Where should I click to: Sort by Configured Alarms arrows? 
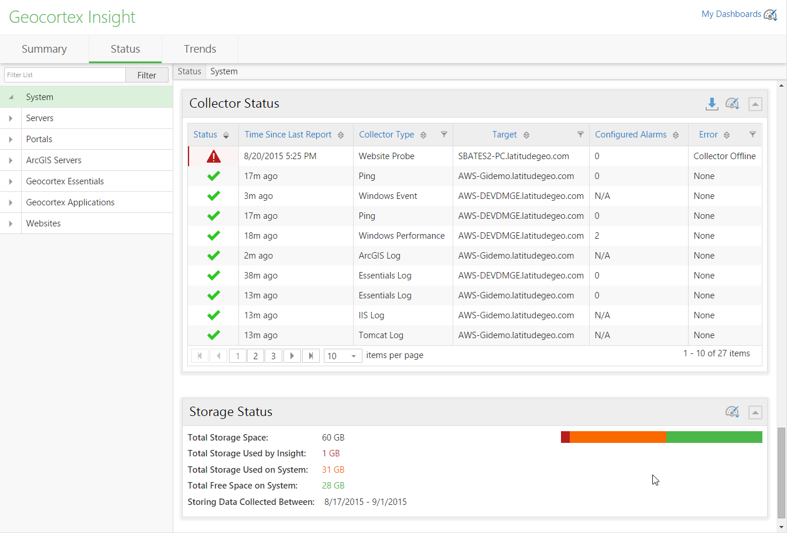point(676,135)
